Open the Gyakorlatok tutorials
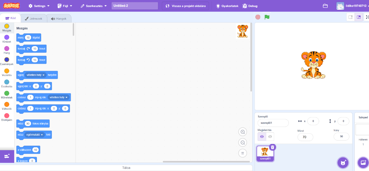This screenshot has width=369, height=171. [x=227, y=6]
